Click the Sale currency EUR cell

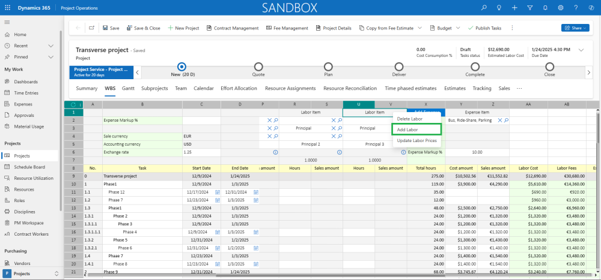(201, 136)
